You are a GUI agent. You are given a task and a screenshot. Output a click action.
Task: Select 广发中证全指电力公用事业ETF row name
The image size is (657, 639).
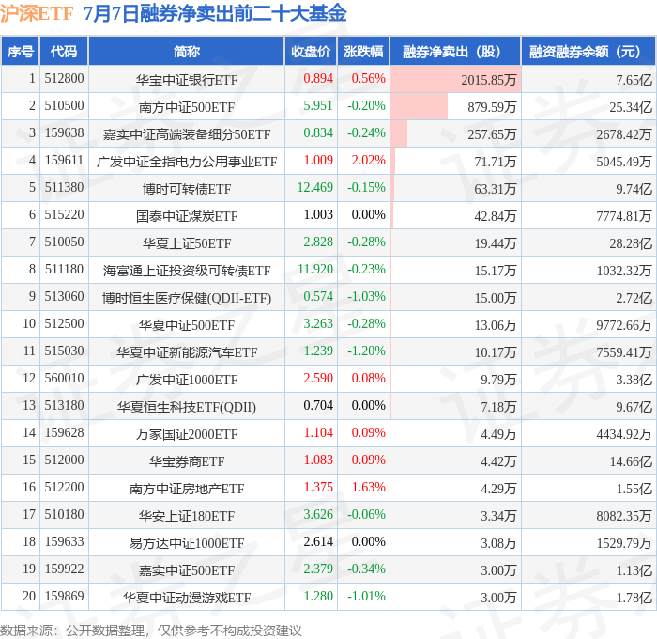(x=187, y=162)
